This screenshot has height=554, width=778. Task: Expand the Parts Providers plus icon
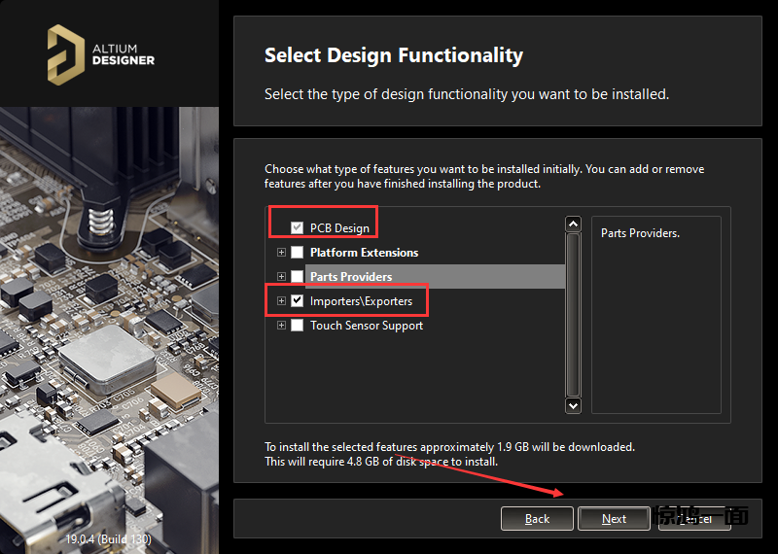281,277
